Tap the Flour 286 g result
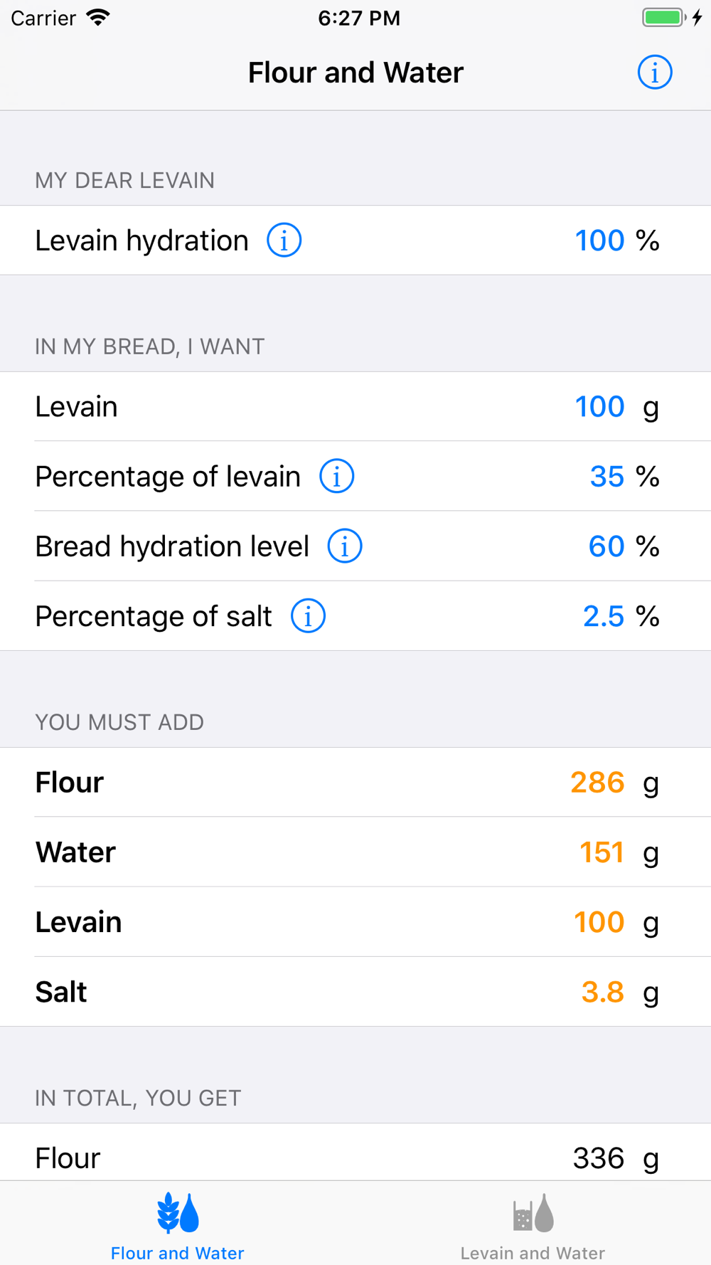 [x=597, y=783]
